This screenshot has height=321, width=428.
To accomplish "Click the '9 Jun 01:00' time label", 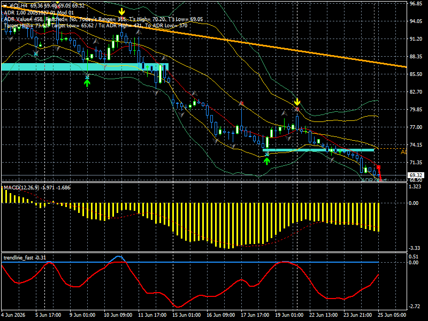I will click(x=82, y=315).
